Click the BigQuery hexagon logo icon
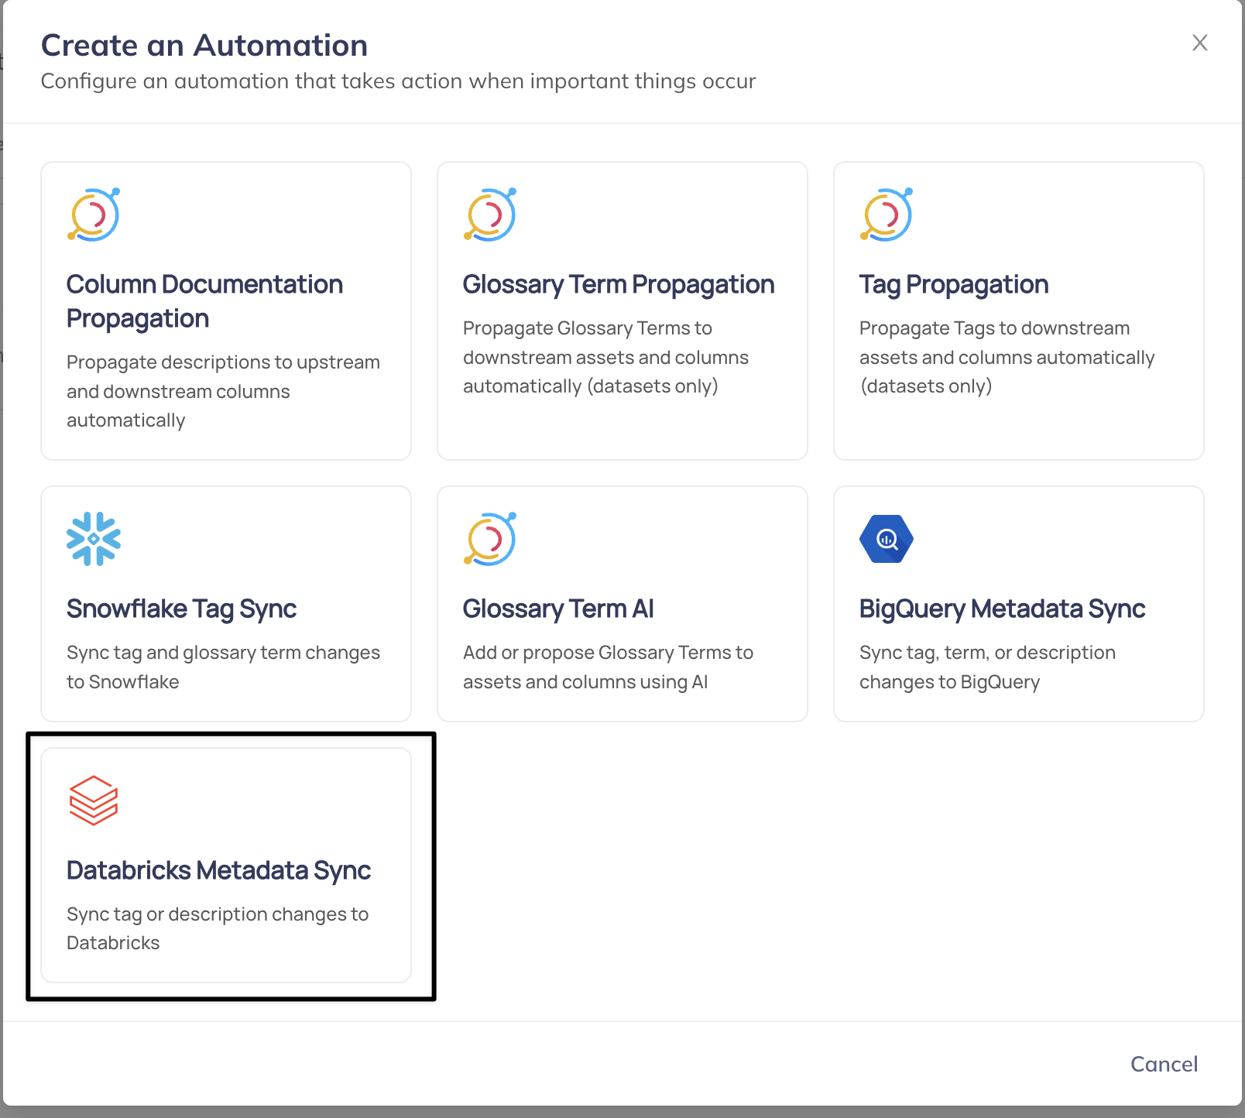This screenshot has width=1245, height=1118. coord(887,539)
